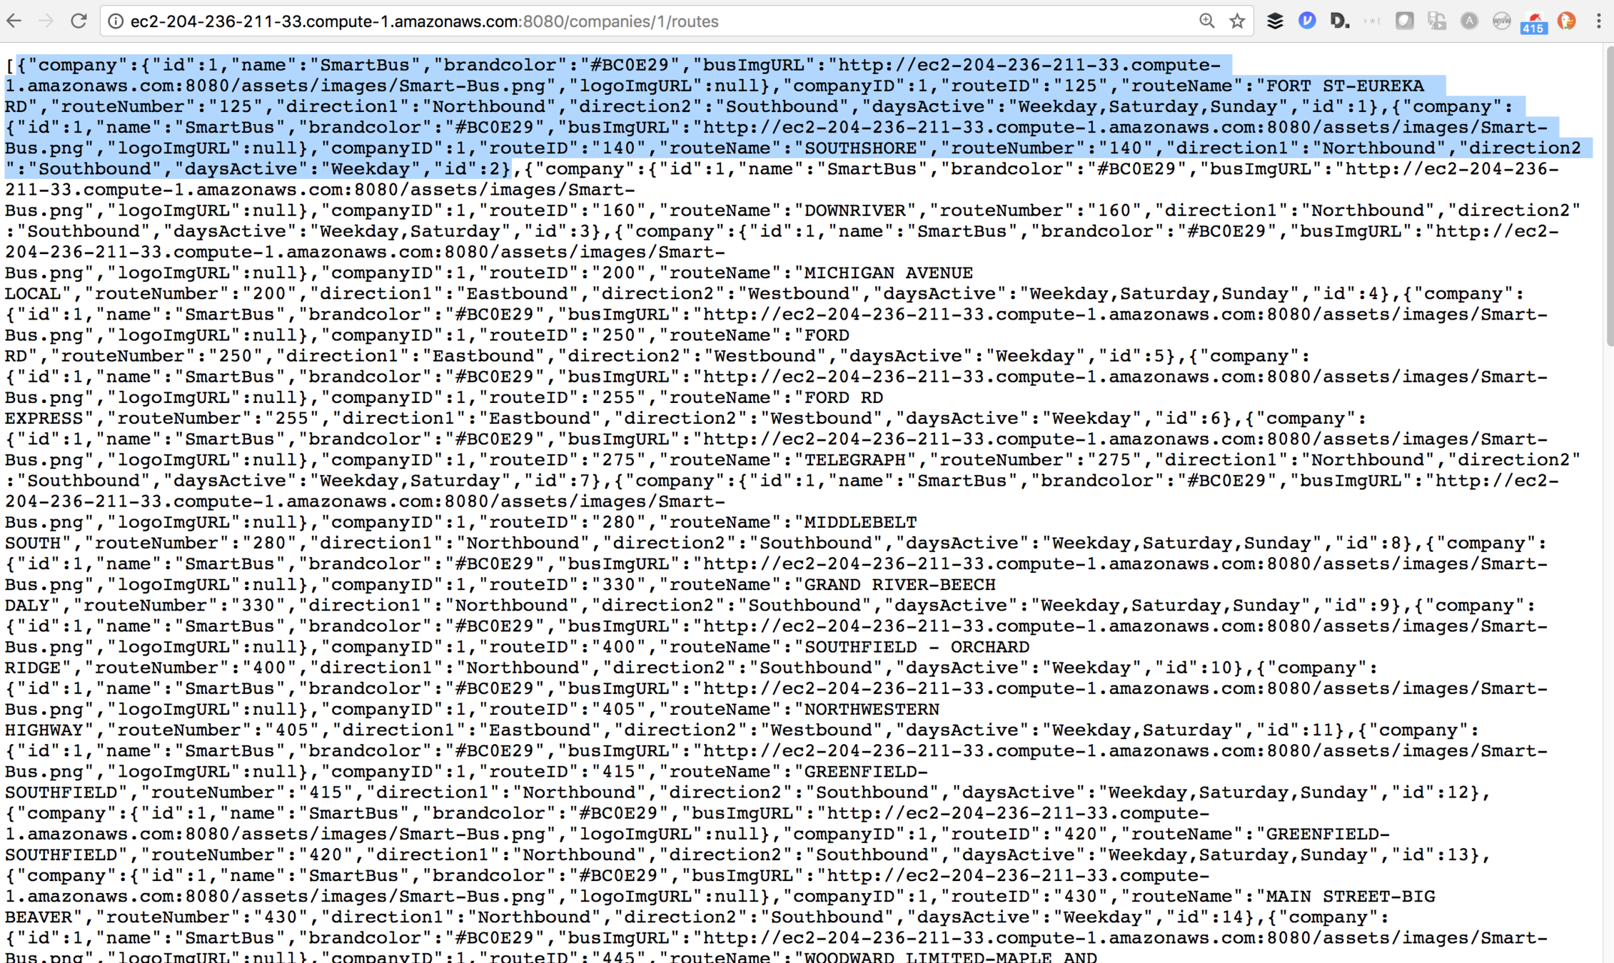The width and height of the screenshot is (1614, 963).
Task: Click the route name "DOWNRIVER" text
Action: tap(855, 210)
